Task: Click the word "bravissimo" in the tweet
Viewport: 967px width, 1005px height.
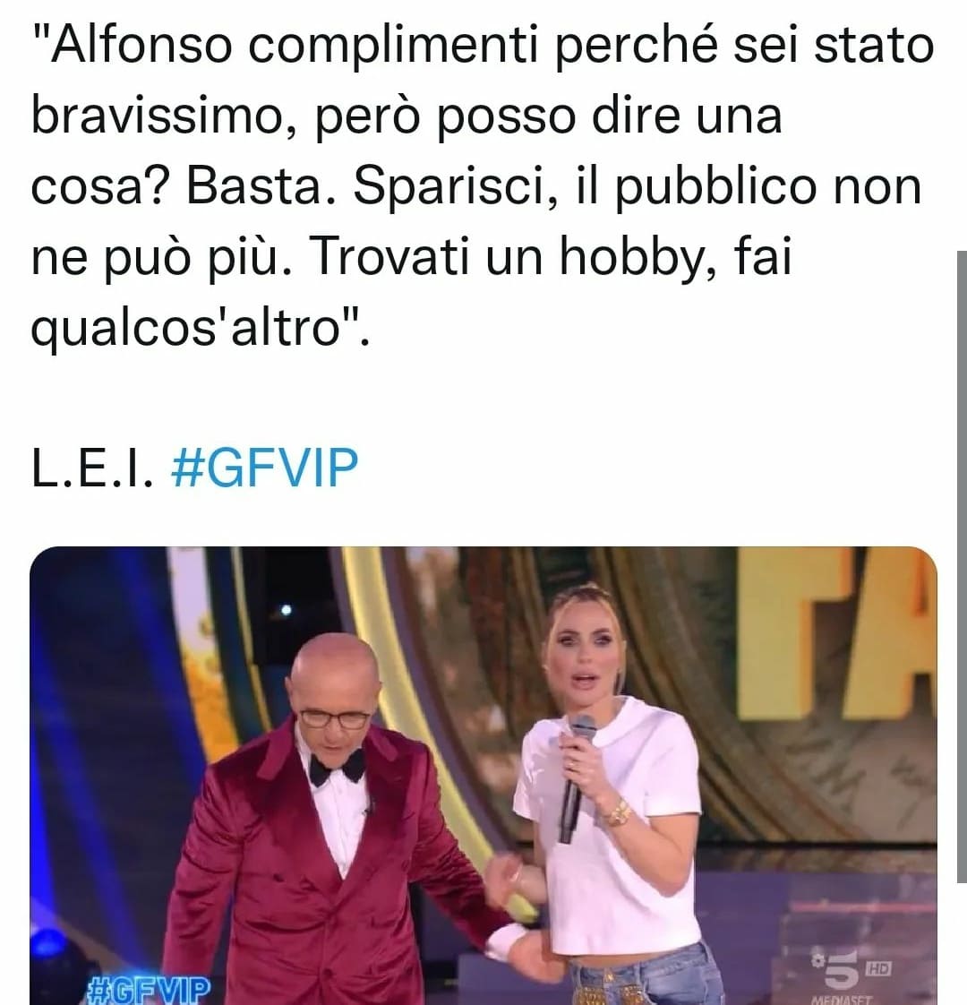Action: pyautogui.click(x=157, y=116)
